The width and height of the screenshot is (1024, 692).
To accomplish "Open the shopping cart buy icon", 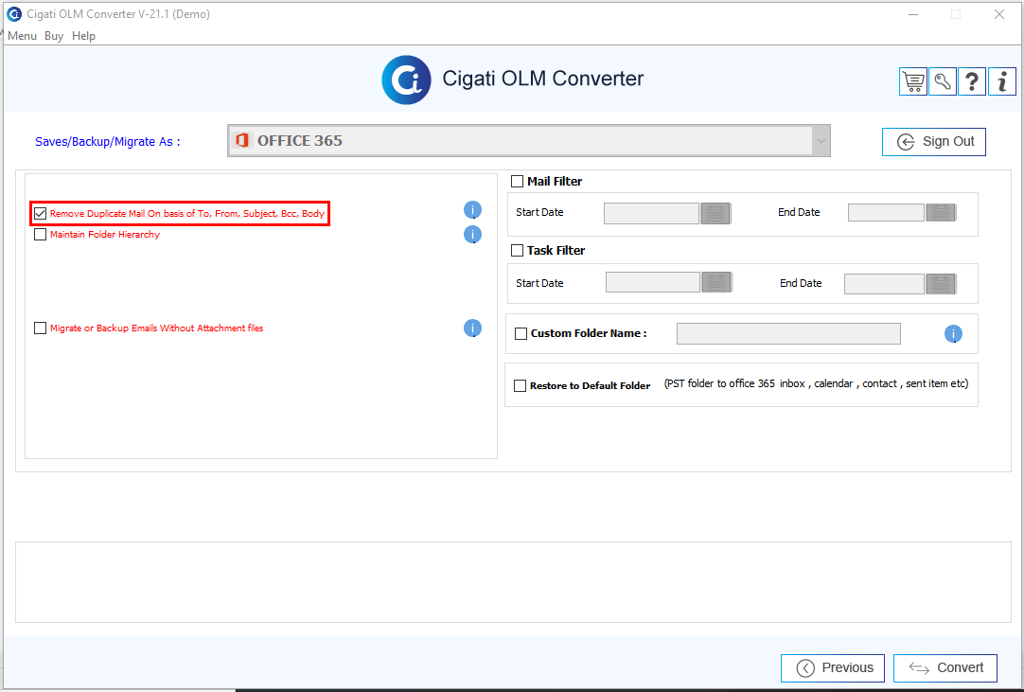I will pos(913,81).
